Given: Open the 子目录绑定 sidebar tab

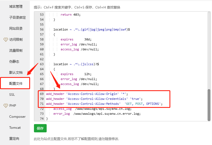Looking at the screenshot, I should (17, 18).
